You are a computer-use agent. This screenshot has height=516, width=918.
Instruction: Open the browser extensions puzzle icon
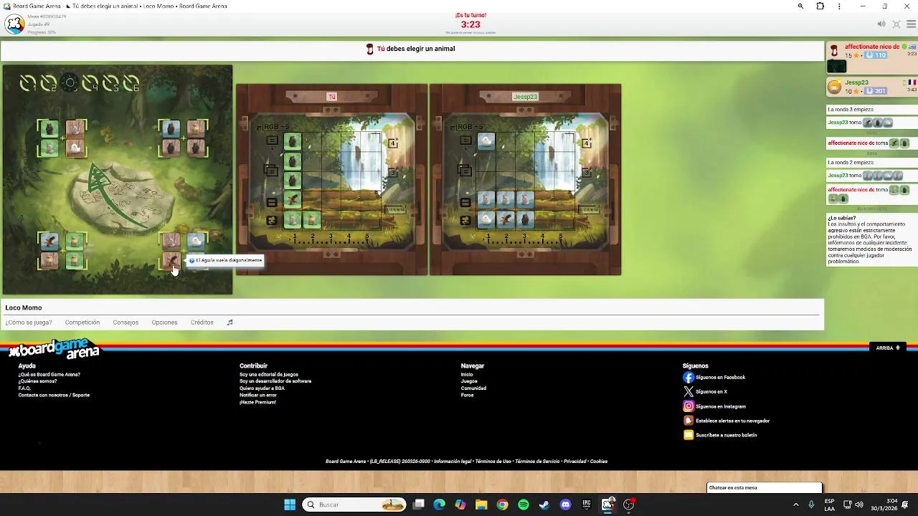[x=820, y=6]
